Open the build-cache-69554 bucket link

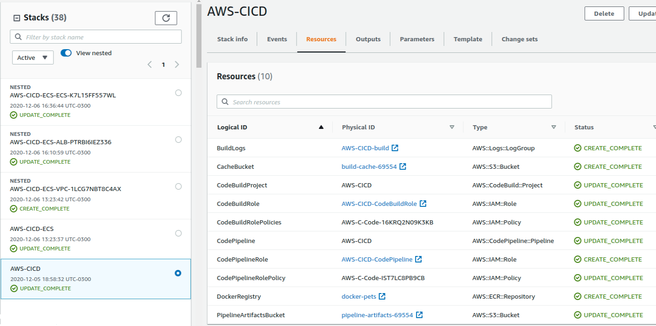tap(369, 166)
